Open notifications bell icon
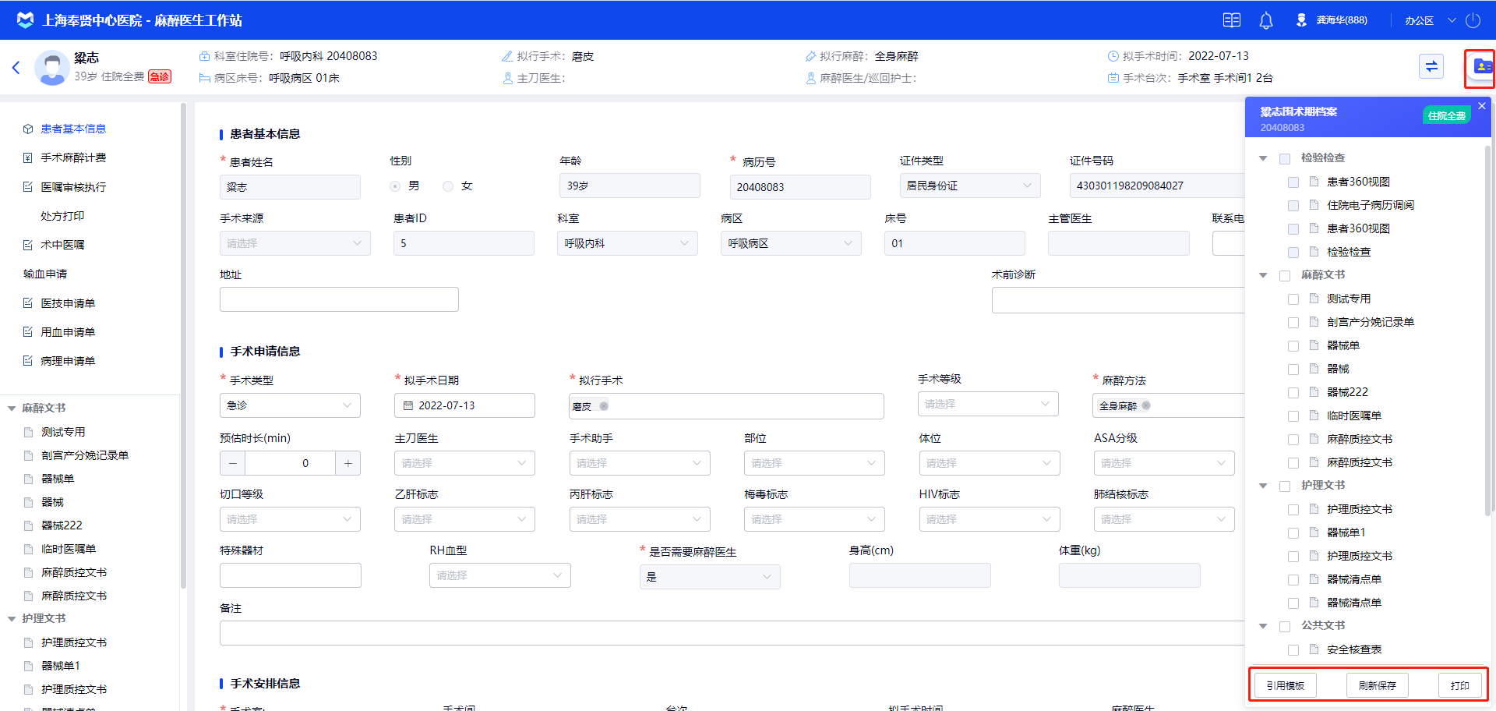Screen dimensions: 1496x711 point(1266,20)
